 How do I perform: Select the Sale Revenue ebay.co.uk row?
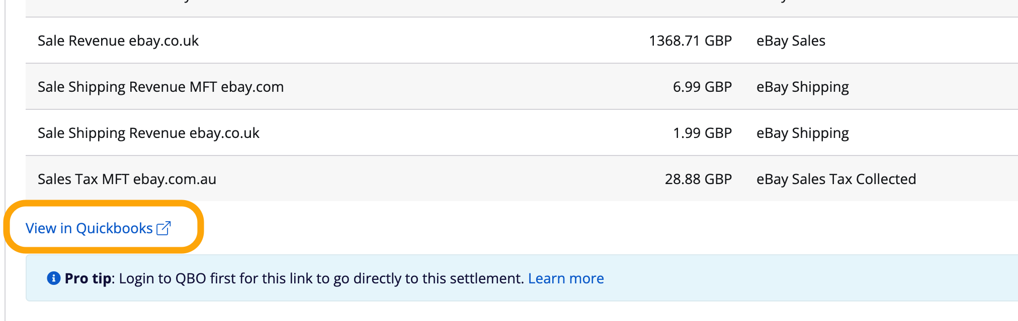522,41
